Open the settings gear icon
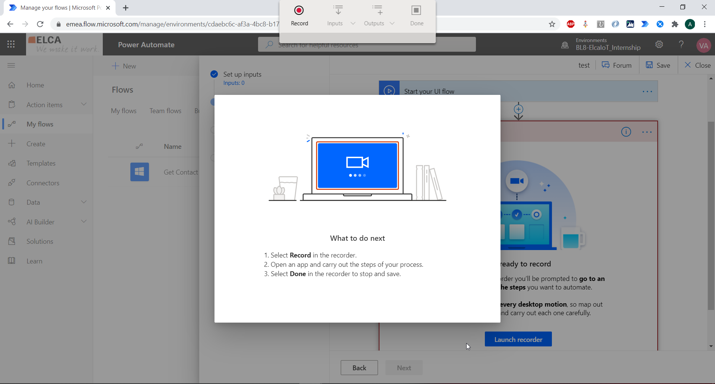 (659, 45)
